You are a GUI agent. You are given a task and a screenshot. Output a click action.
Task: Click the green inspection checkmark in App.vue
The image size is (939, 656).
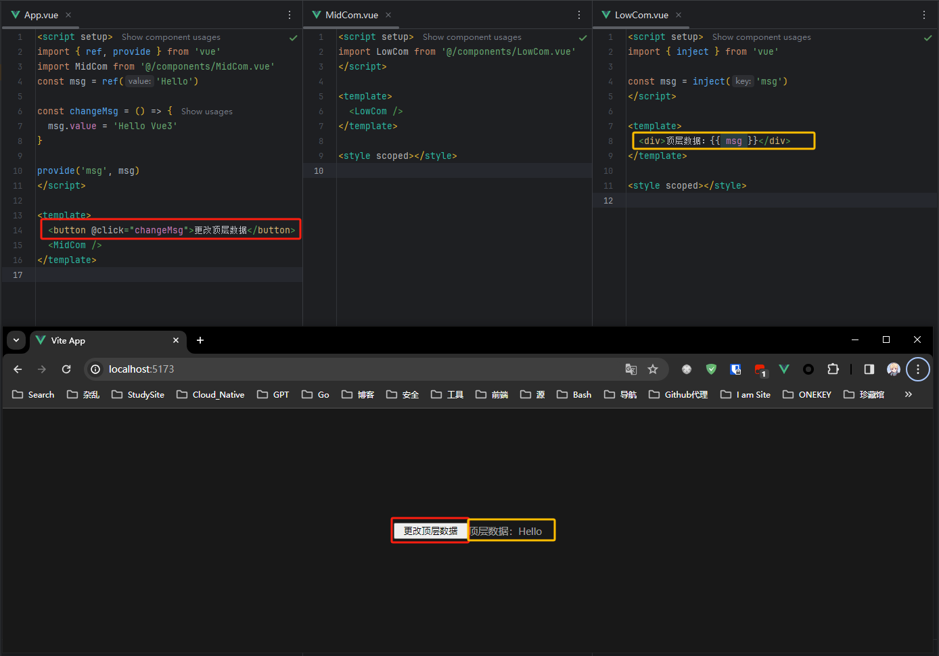(294, 38)
